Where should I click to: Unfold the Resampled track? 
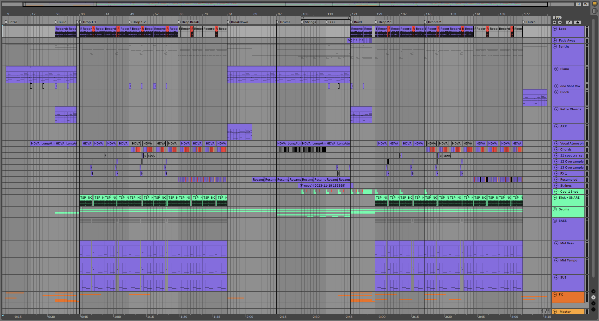coord(556,180)
